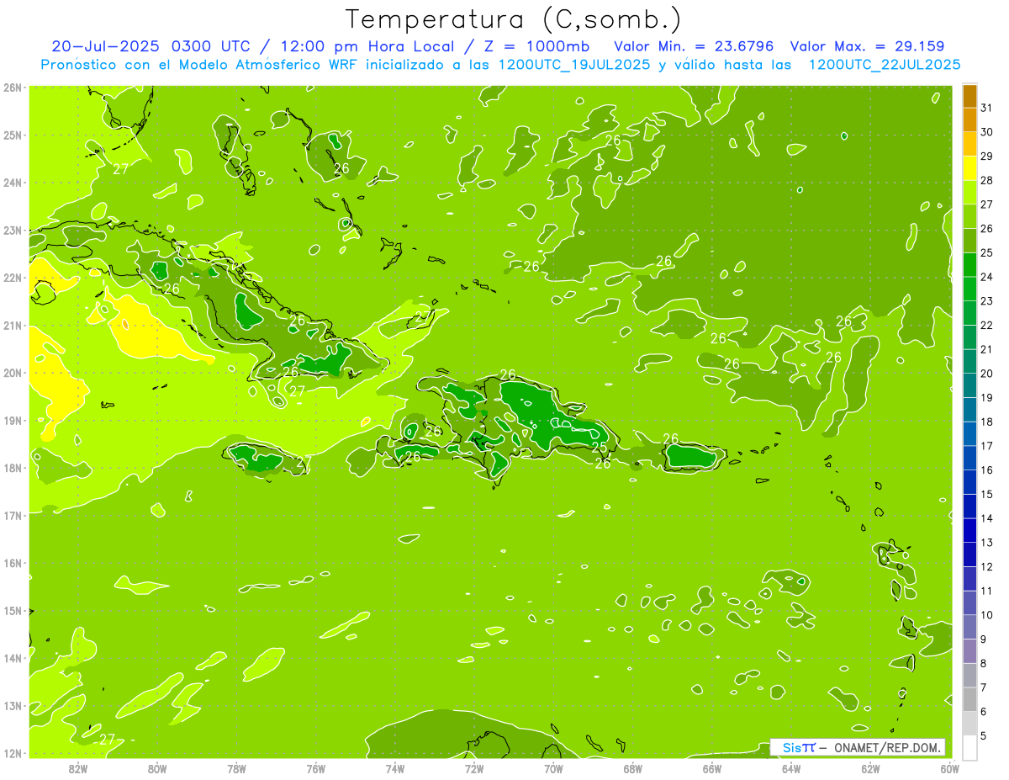Click the dark blue swatch between 13 and 14

(969, 530)
